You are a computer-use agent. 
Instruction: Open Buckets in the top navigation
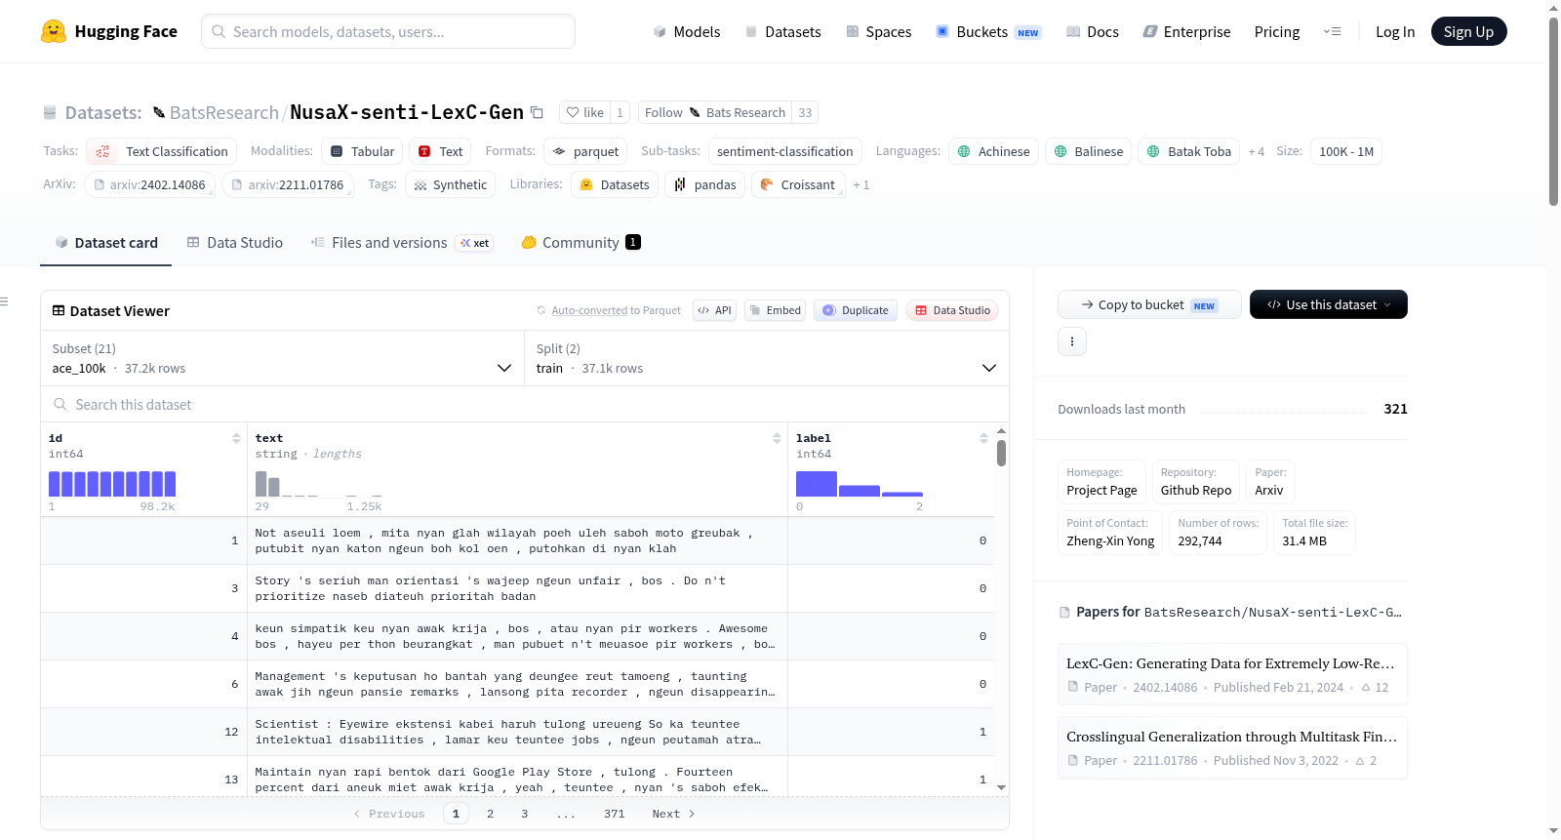(988, 31)
